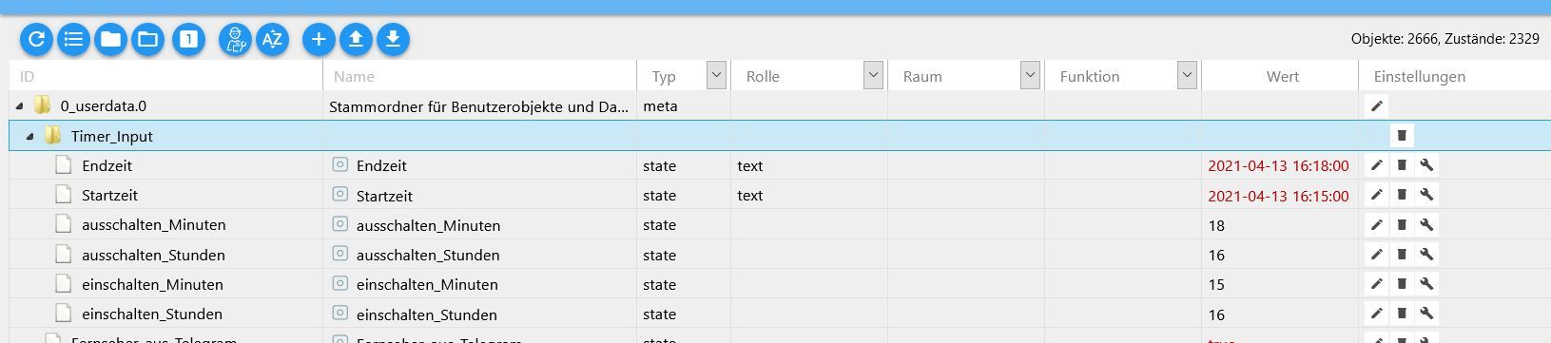Open the Rolle filter dropdown
This screenshot has height=343, width=1551.
[x=873, y=75]
